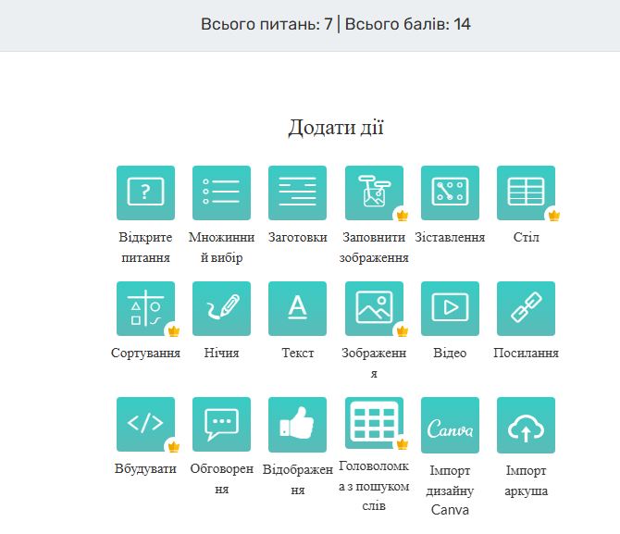This screenshot has height=534, width=620.
Task: Add a Зіставлення activity
Action: click(x=450, y=192)
